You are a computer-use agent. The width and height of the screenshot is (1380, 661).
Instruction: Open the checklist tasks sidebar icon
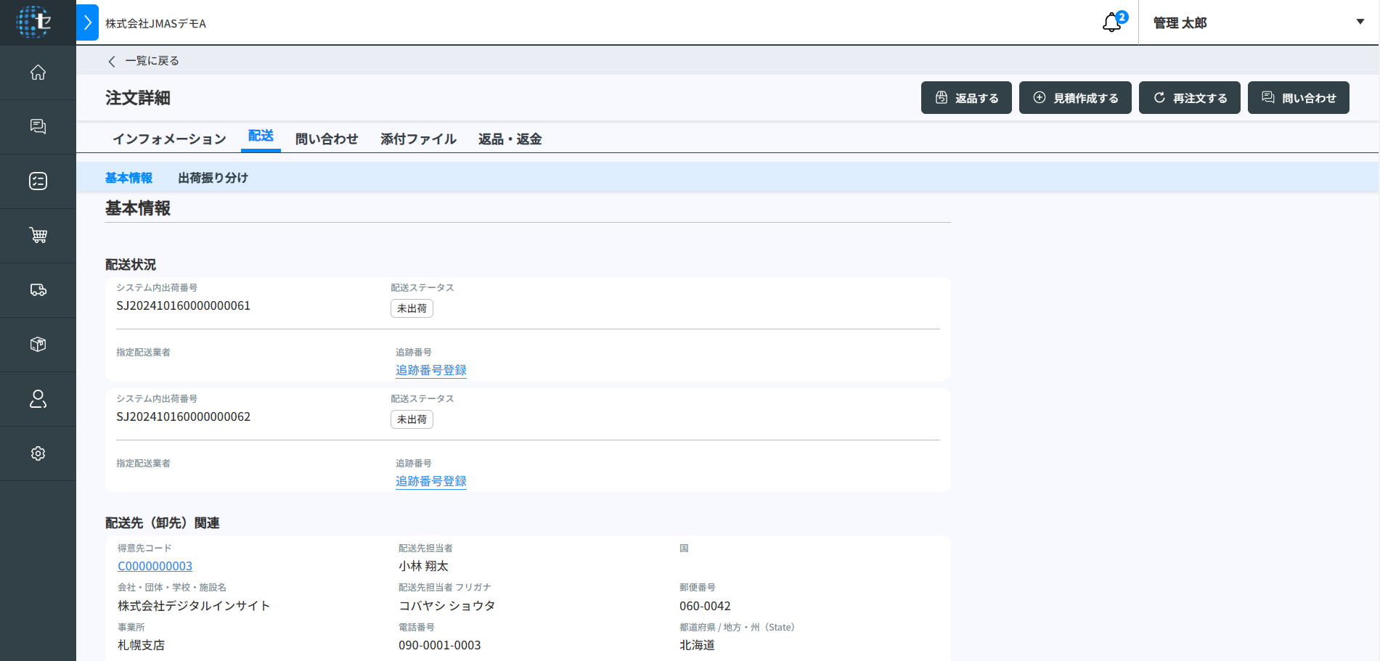click(38, 181)
